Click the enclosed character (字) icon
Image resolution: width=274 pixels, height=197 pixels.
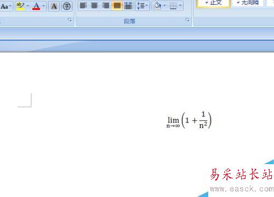pyautogui.click(x=66, y=6)
